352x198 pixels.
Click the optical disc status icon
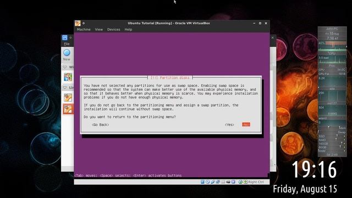click(208, 182)
